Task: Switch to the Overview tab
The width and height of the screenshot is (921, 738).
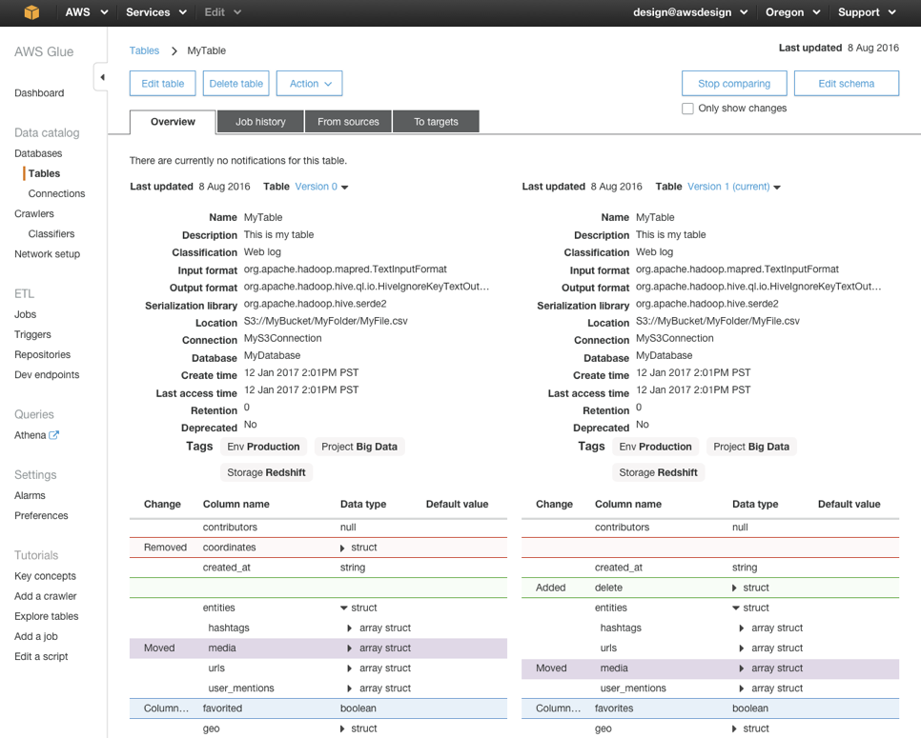Action: [173, 122]
